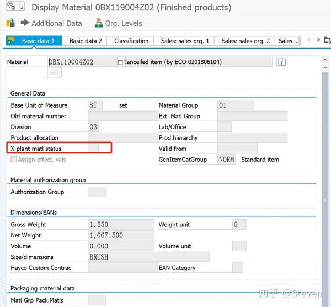Click the Authorization Group field
Screen dimensions: 331x307
[x=97, y=192]
